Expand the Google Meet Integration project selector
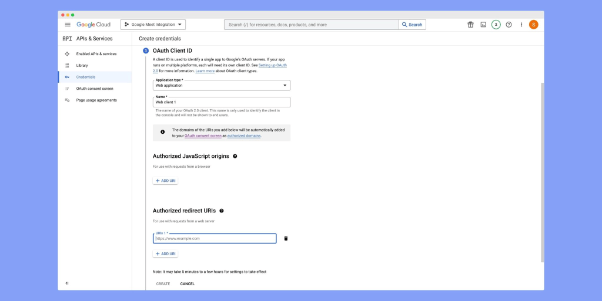 pos(153,25)
